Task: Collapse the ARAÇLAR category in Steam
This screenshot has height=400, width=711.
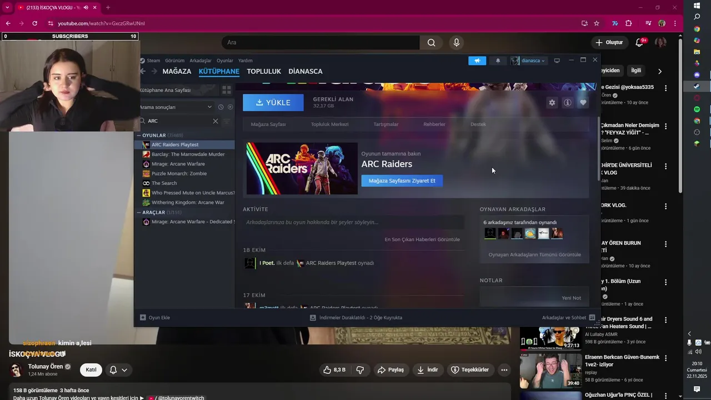Action: pyautogui.click(x=139, y=213)
